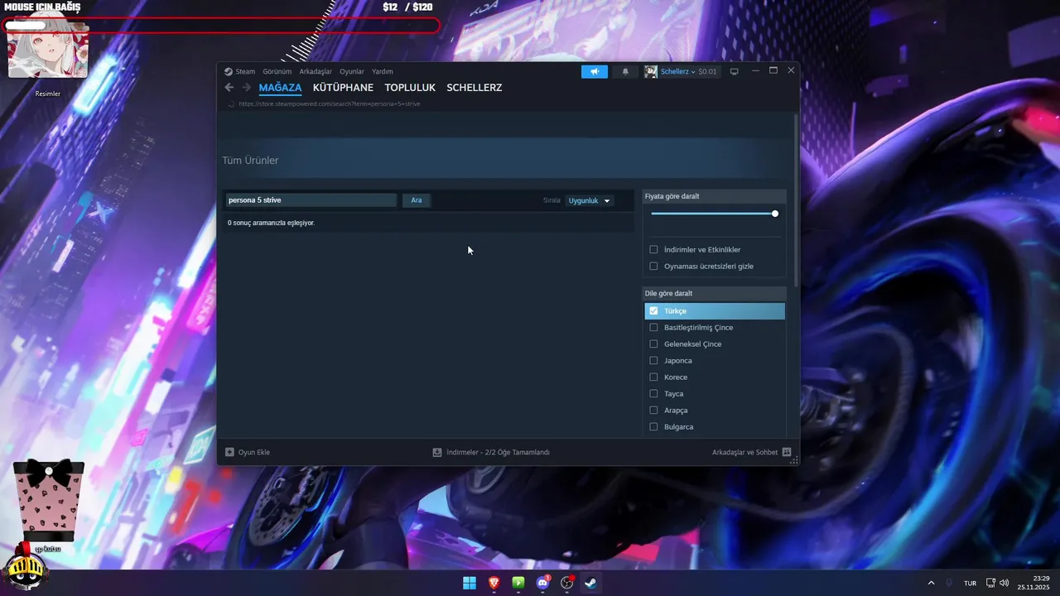Open the network tray icon
1060x596 pixels.
click(990, 583)
